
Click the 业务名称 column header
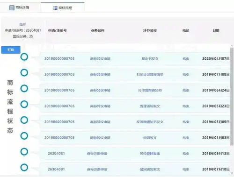coord(98,30)
